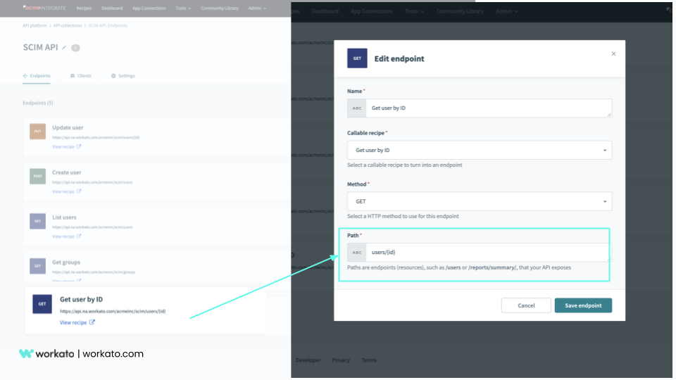
Task: Open Recipes in the top navigation
Action: coord(84,8)
